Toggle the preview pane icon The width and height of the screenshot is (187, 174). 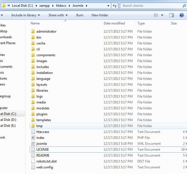tap(172, 15)
